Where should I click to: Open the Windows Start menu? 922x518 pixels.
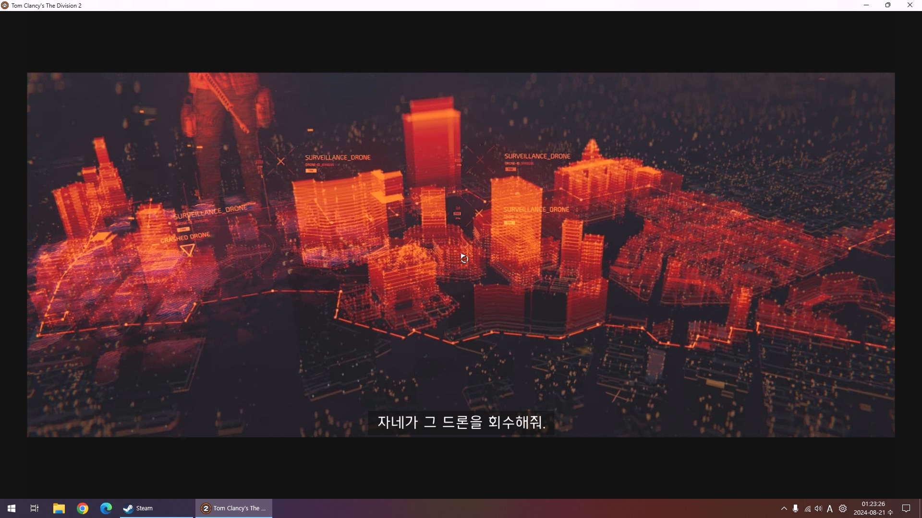(x=12, y=508)
